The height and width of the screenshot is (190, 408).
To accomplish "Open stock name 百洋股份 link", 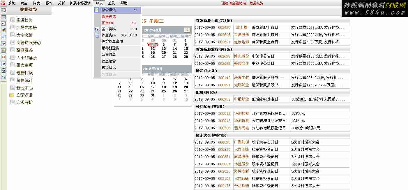I will pos(242,35).
